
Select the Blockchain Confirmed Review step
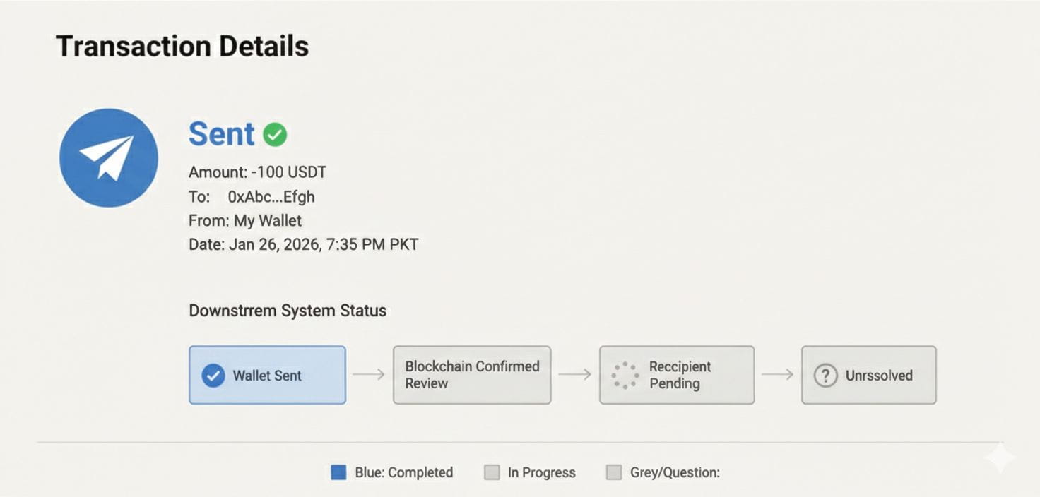tap(471, 375)
